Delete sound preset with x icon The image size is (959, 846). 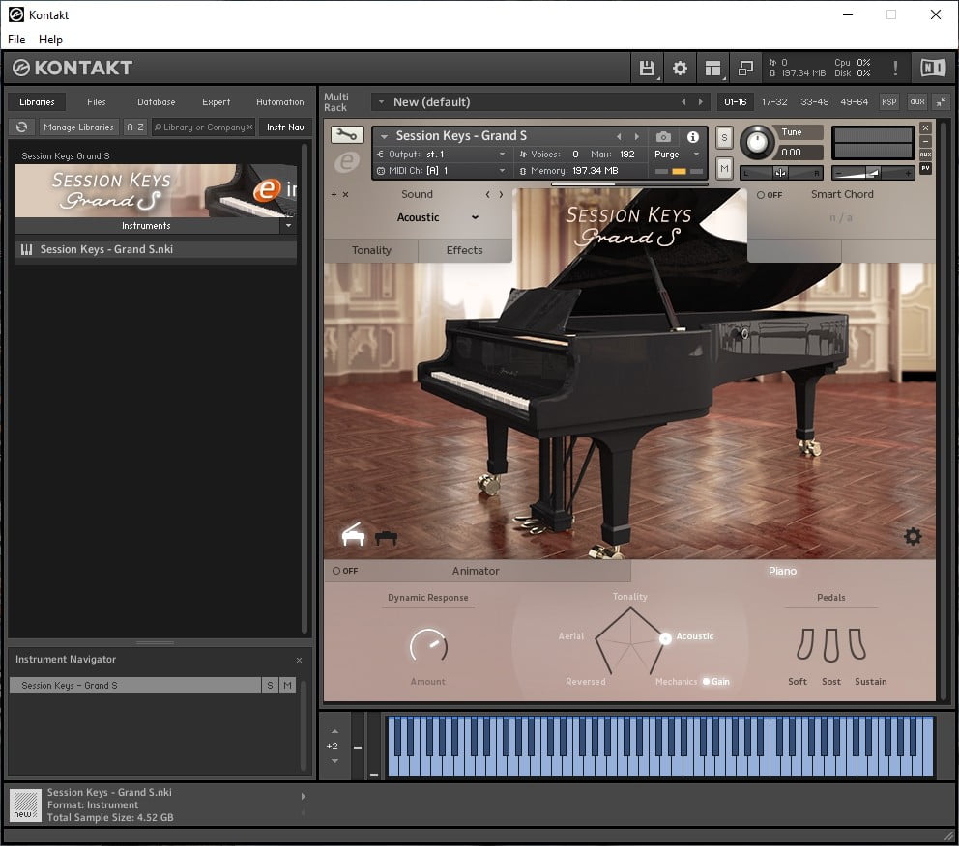coord(345,194)
